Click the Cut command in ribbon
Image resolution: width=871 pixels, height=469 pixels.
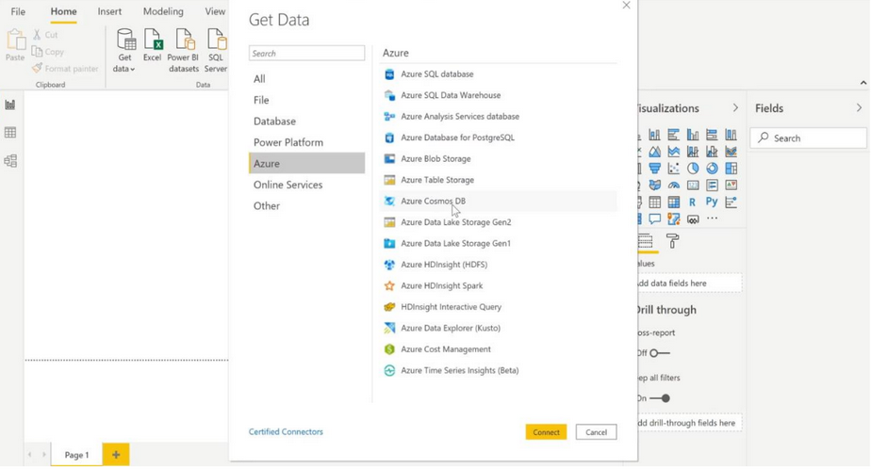coord(45,35)
